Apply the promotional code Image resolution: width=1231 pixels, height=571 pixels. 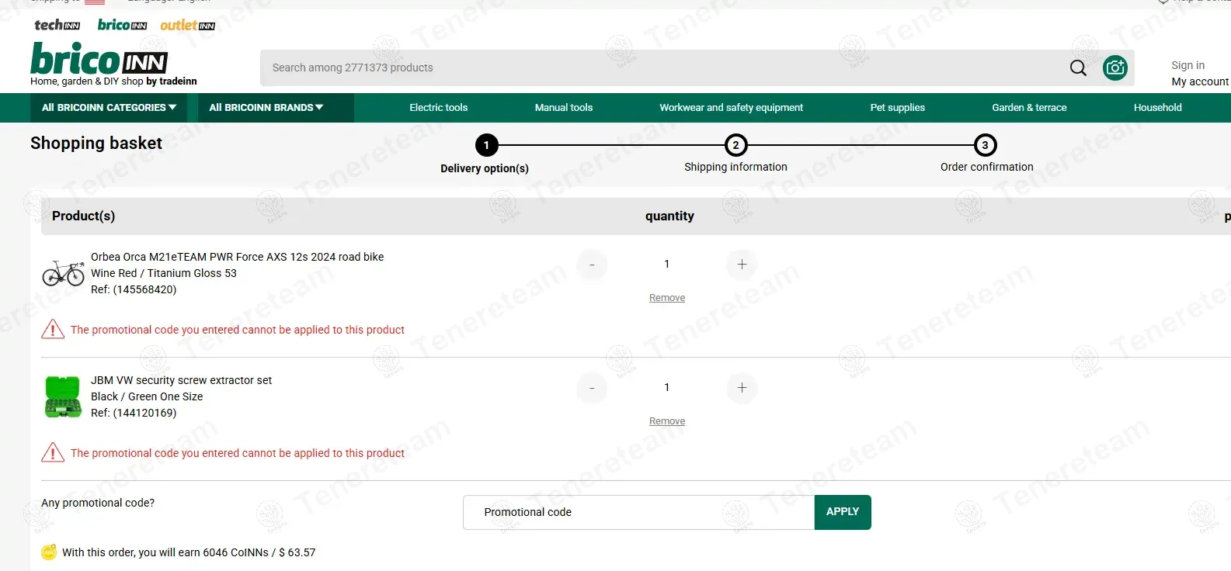pyautogui.click(x=843, y=512)
